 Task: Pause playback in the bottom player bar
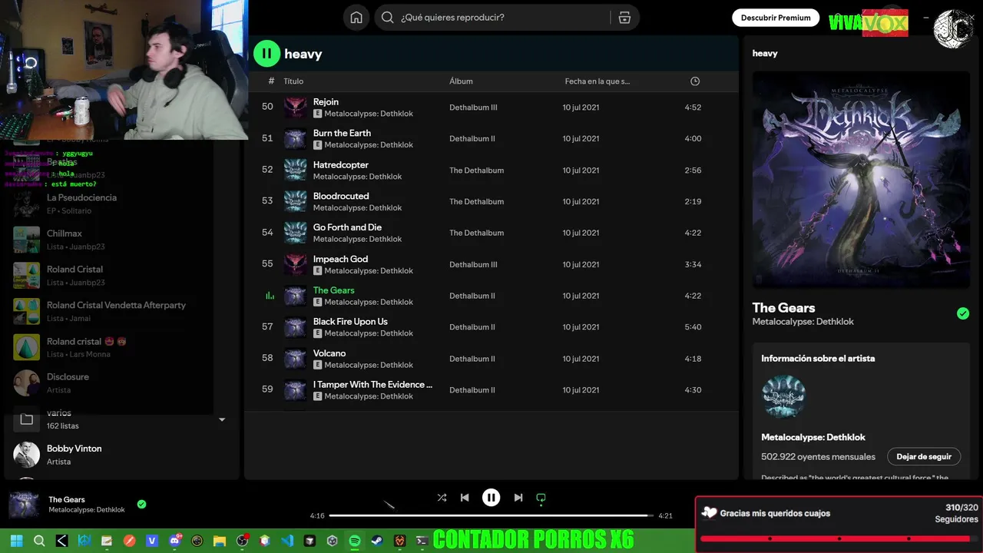491,498
